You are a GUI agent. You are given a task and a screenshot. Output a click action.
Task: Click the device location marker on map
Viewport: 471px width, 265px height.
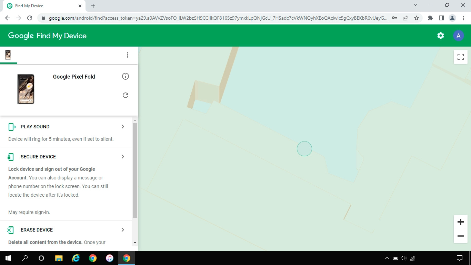304,149
